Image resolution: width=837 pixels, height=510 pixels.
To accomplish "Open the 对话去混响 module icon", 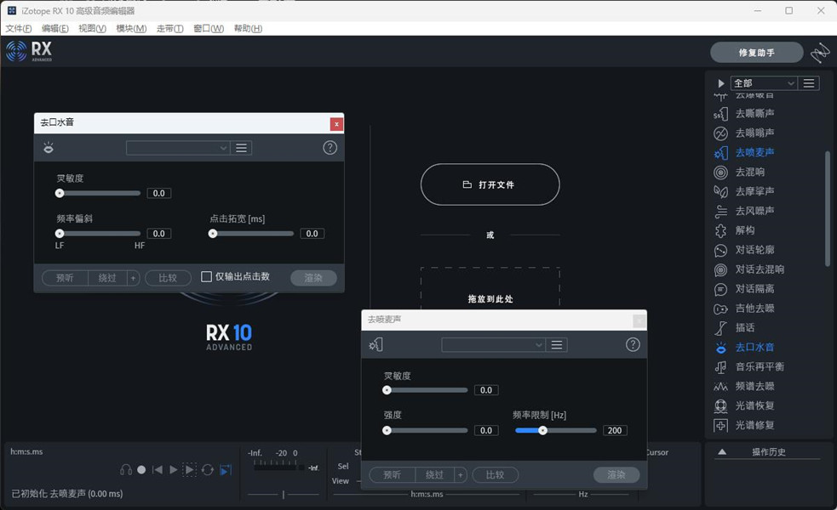I will (720, 269).
